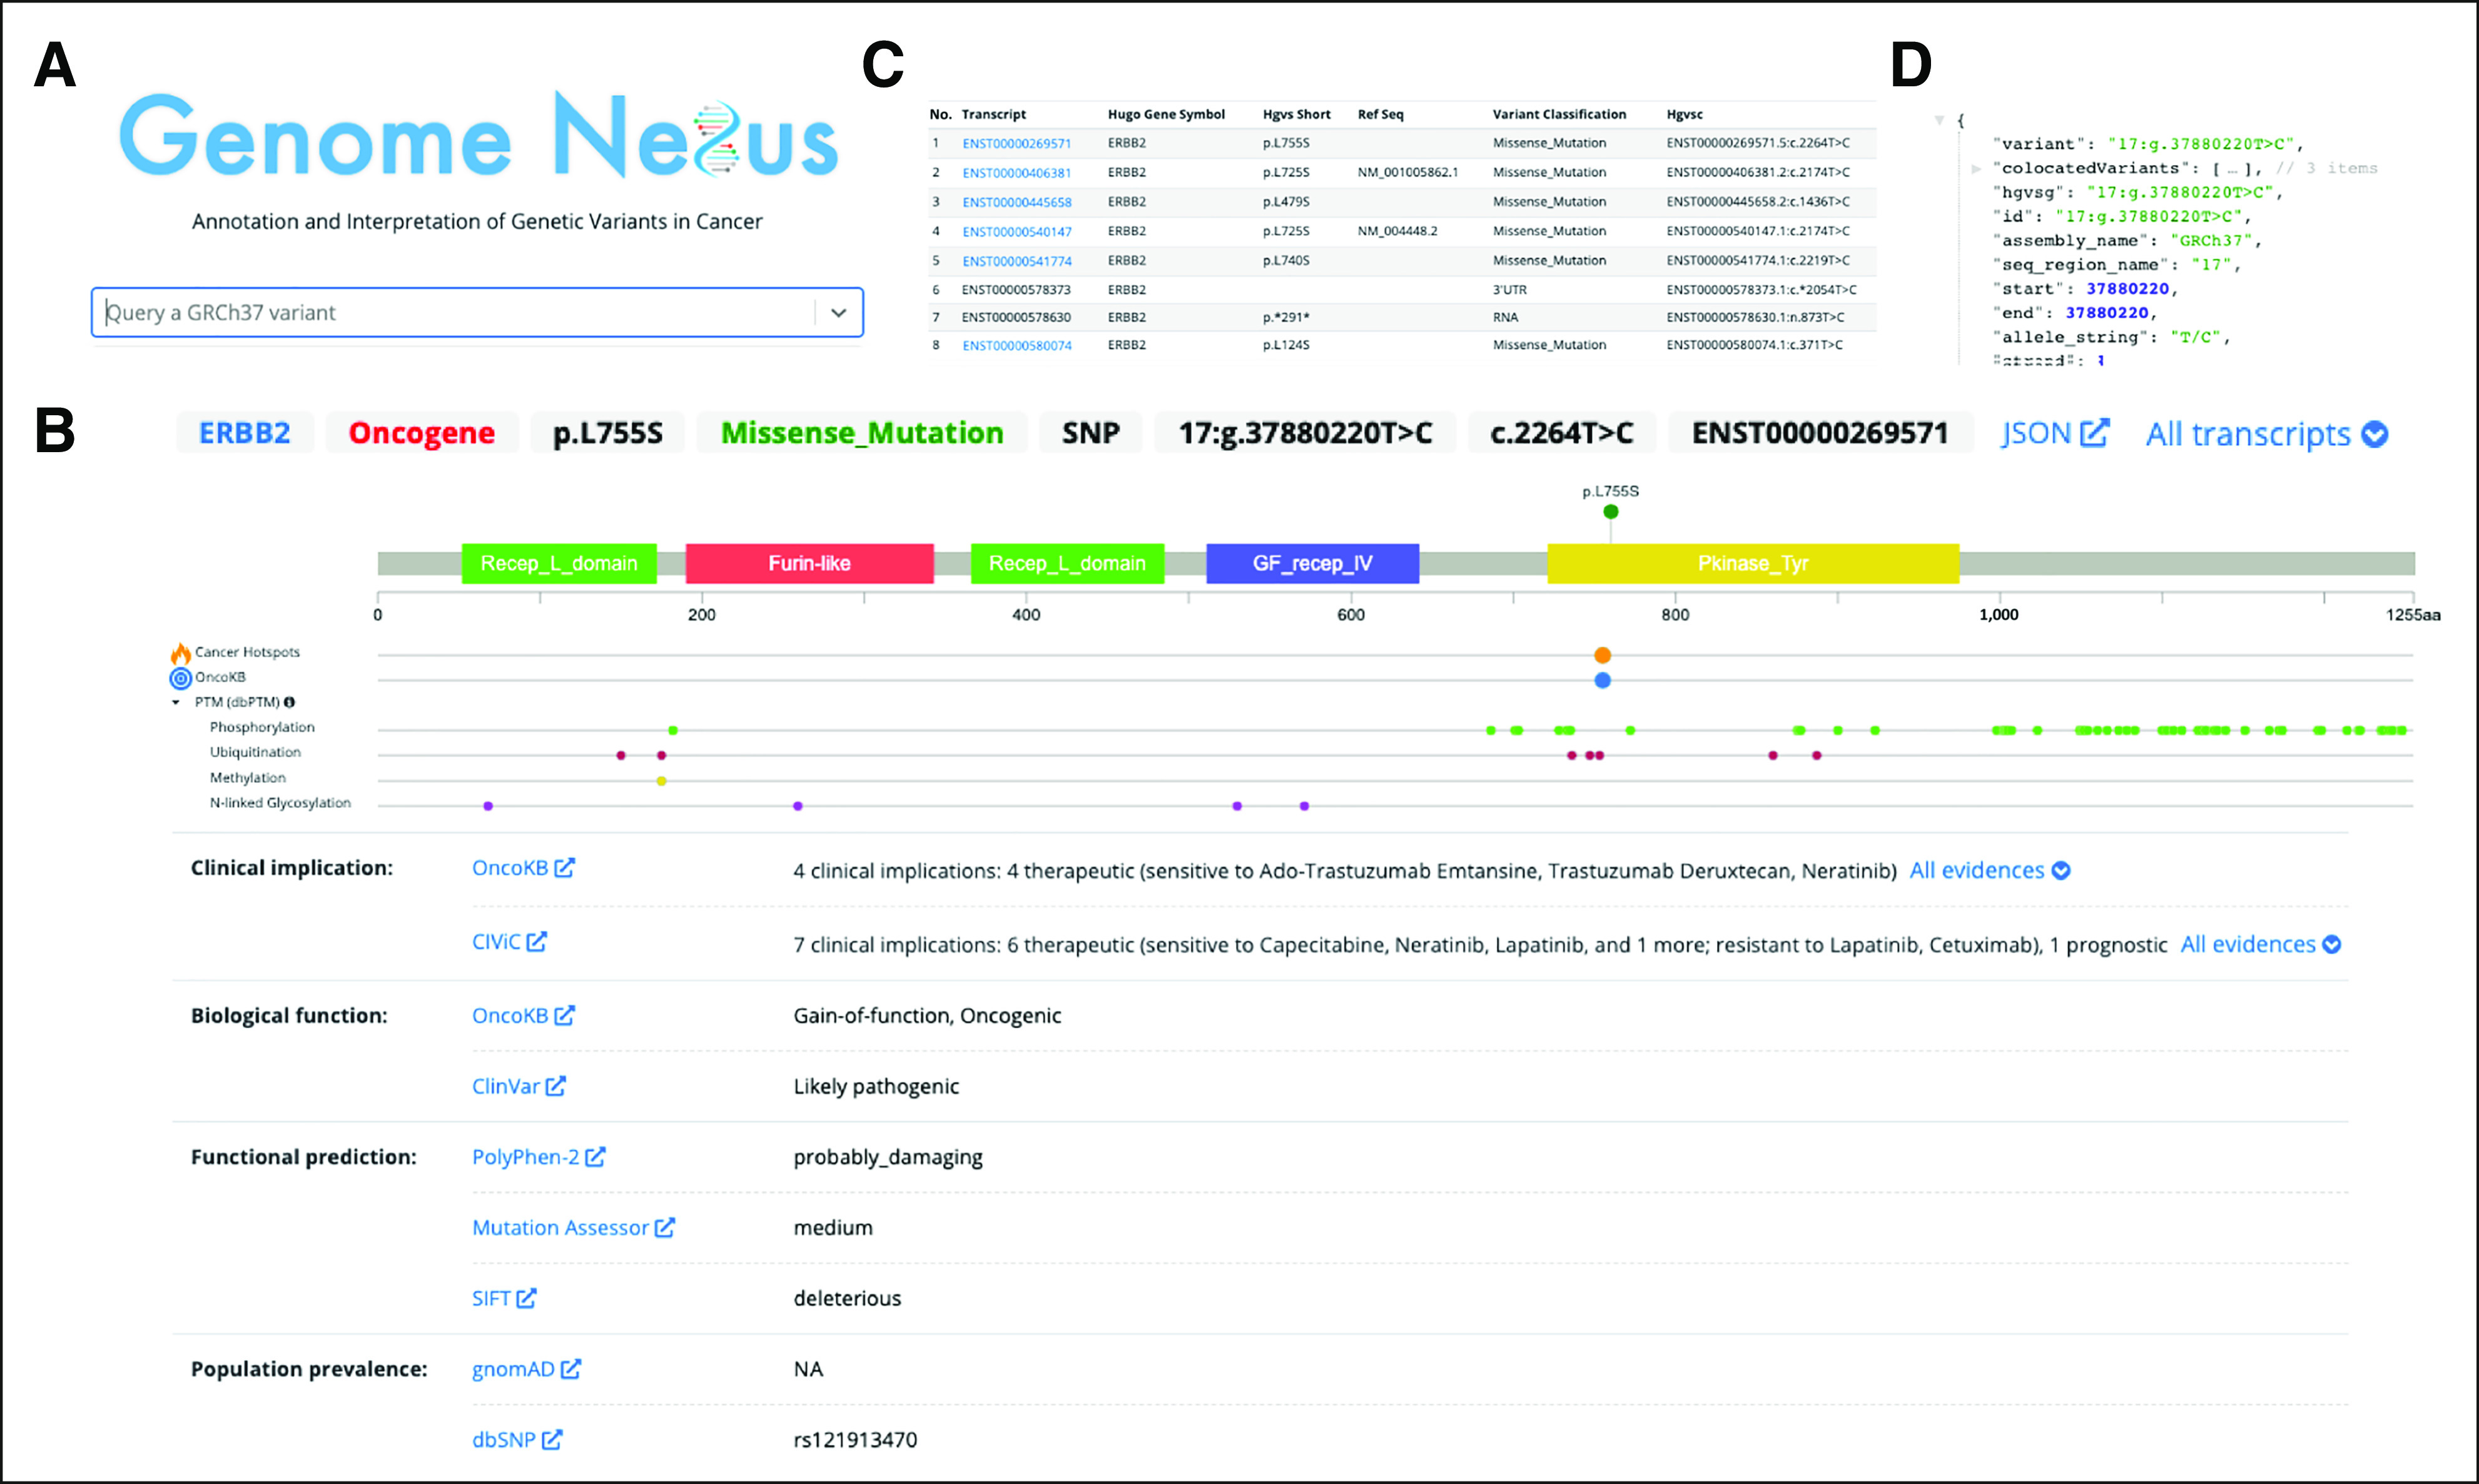Select the blue GF_recep_IV domain block
This screenshot has height=1484, width=2479.
tap(1312, 563)
